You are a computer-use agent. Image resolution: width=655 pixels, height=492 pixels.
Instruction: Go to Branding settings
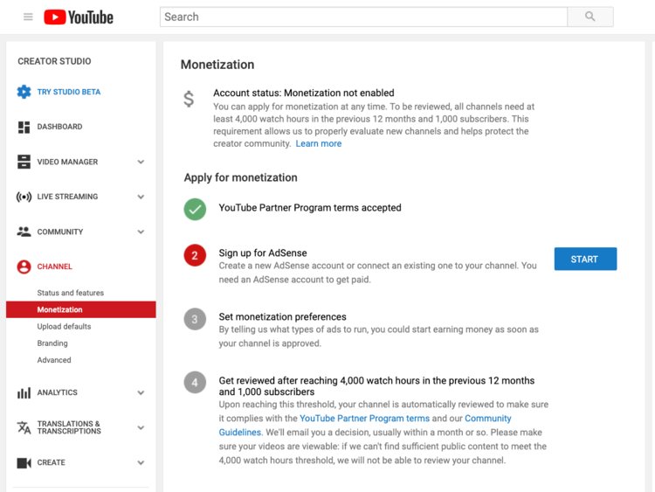pyautogui.click(x=52, y=343)
